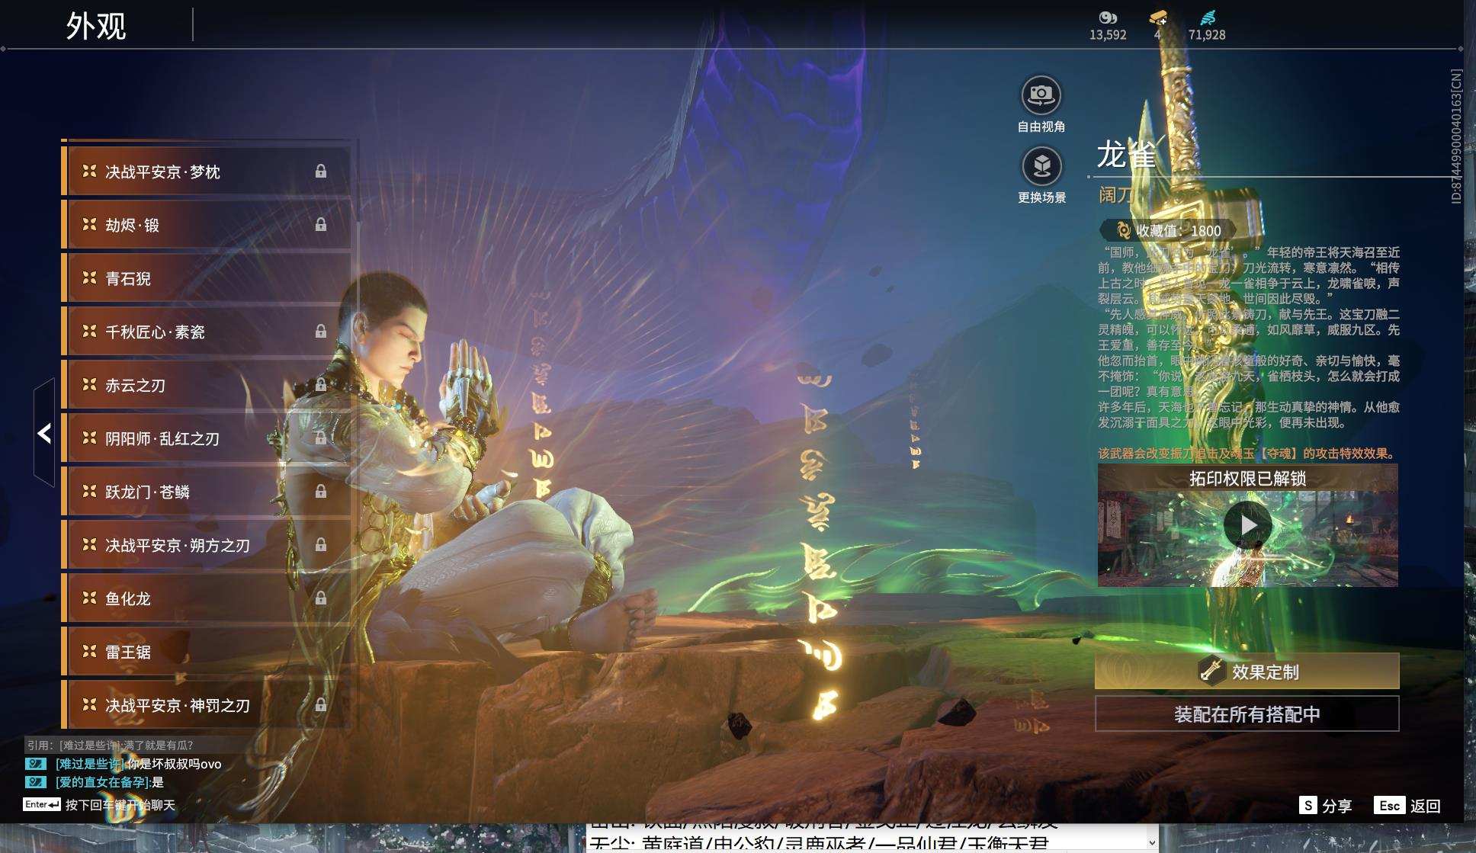Play the 拓印权限已解锁 preview video
The height and width of the screenshot is (853, 1476).
(1247, 525)
